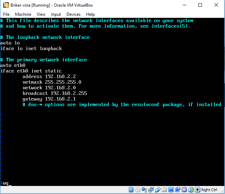Viewport: 225px width, 194px height.
Task: Click the USB devices status icon
Action: [x=158, y=190]
